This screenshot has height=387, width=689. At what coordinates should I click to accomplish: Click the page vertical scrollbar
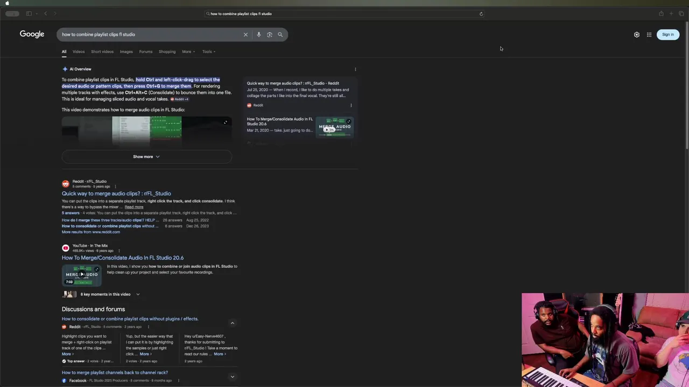click(x=687, y=86)
